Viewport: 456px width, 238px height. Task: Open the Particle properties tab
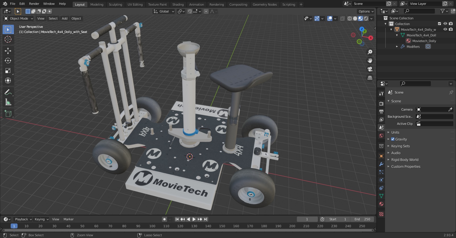tap(381, 172)
